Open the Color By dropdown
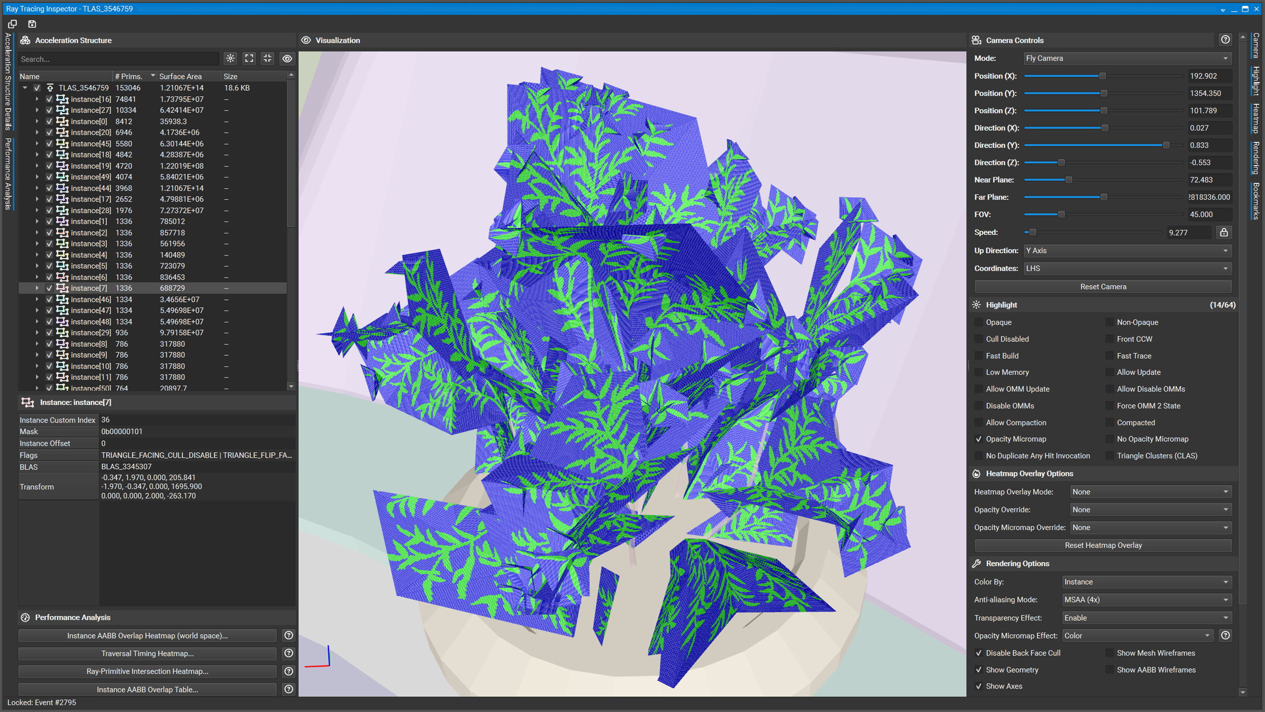 1146,582
